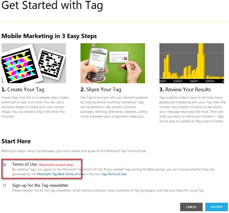Click the "Share Your Tag" step heading

101,89
